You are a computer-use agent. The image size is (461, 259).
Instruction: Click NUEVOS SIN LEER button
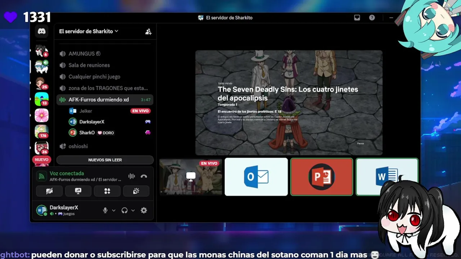coord(105,160)
